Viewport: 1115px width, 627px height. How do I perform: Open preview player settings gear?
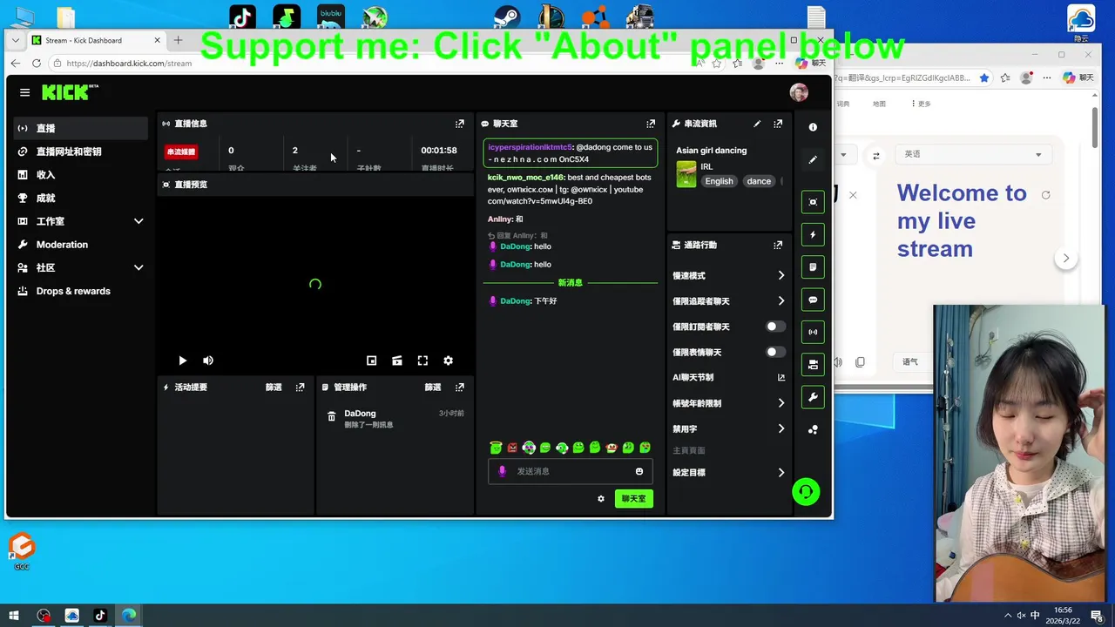449,361
